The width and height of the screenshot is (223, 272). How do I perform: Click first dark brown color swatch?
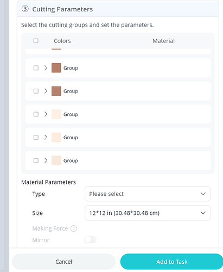[x=56, y=68]
